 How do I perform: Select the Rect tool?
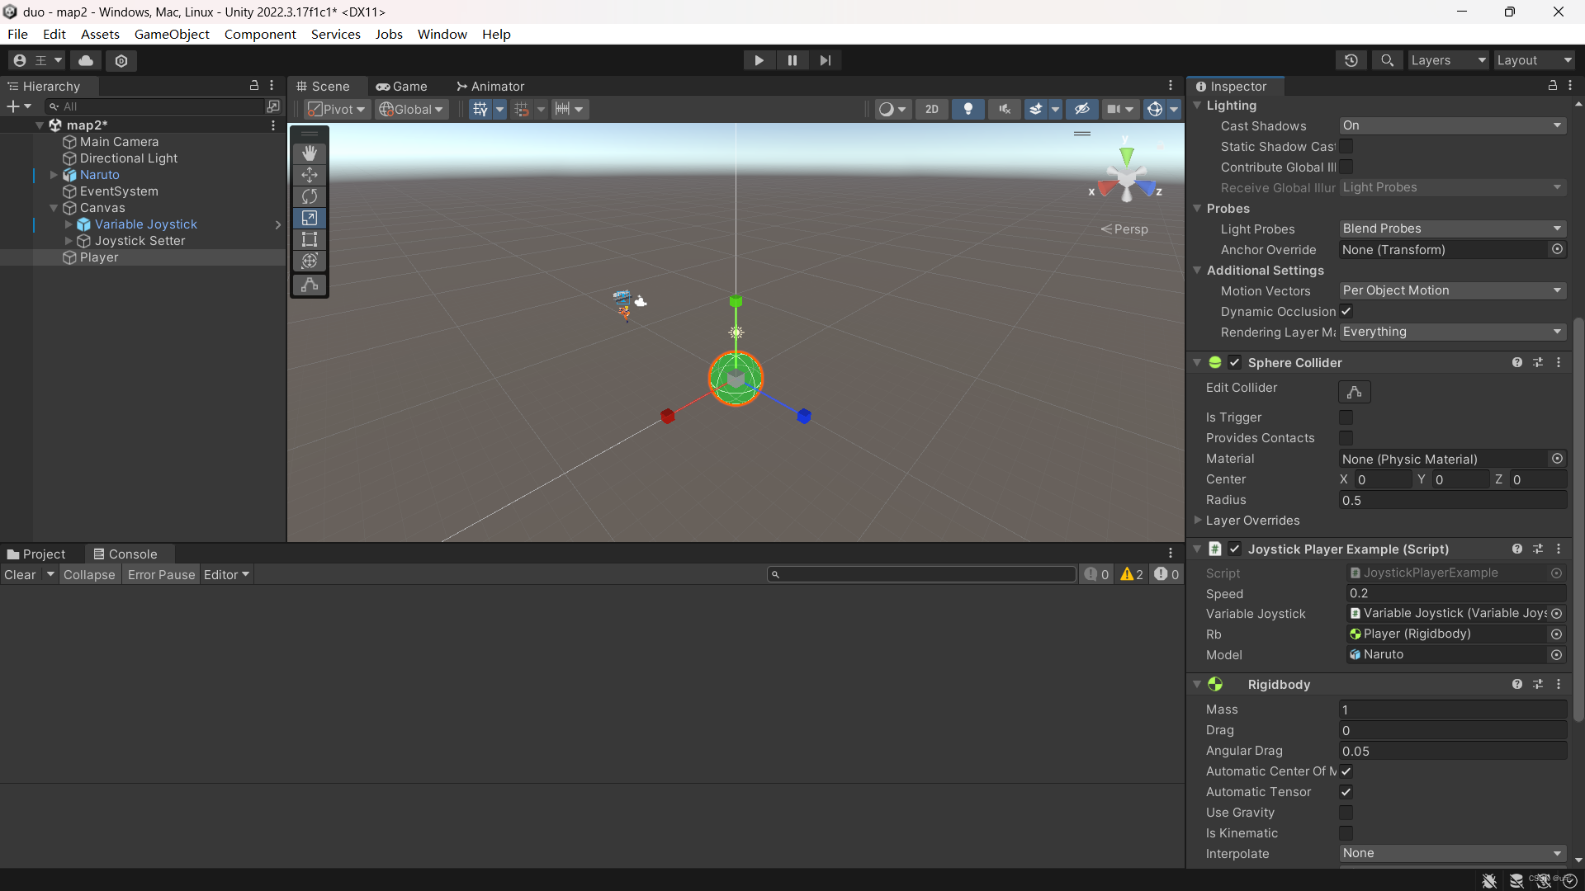point(309,239)
